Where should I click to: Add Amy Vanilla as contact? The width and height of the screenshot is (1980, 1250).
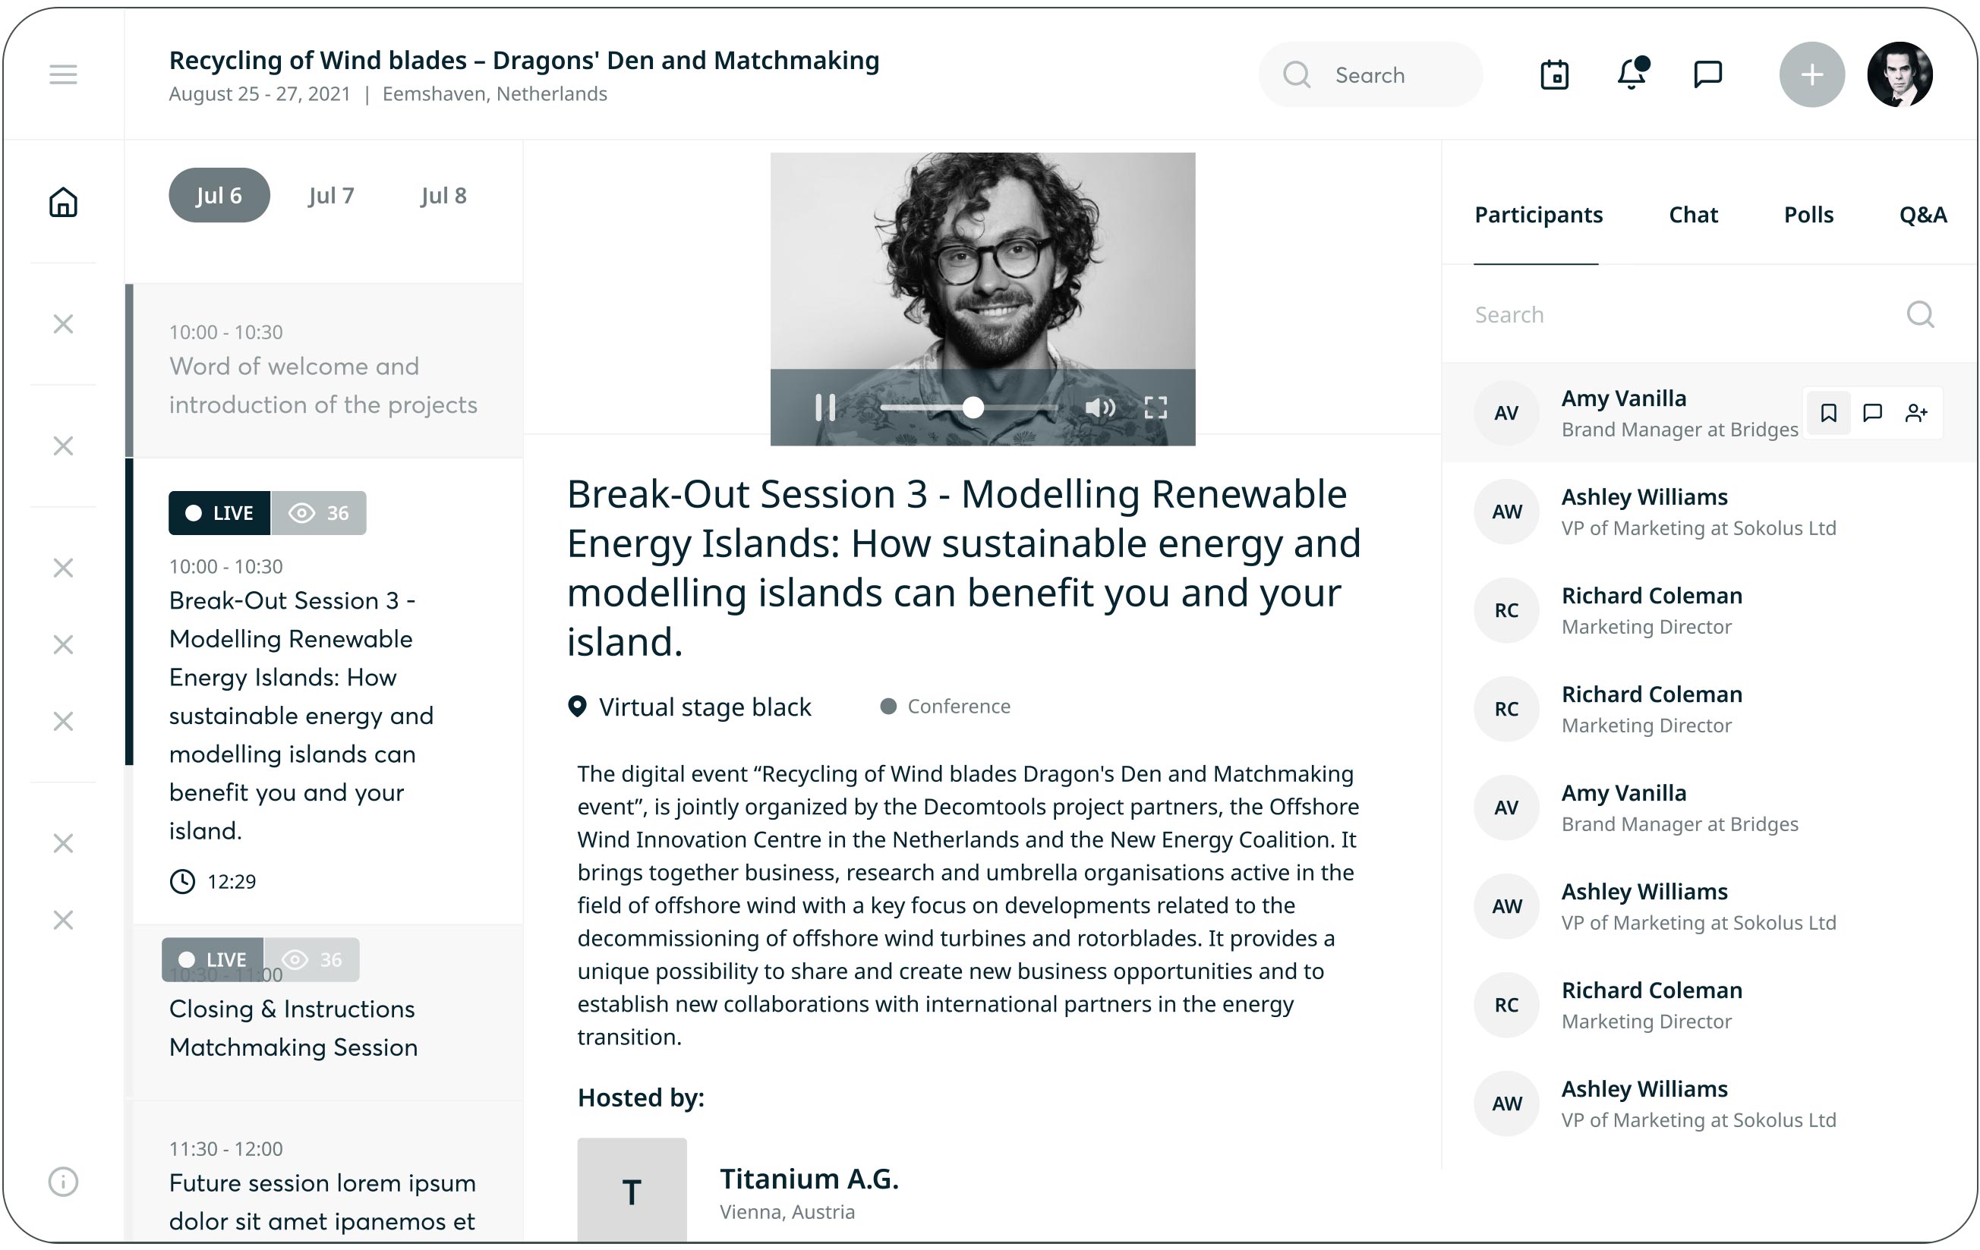coord(1916,413)
